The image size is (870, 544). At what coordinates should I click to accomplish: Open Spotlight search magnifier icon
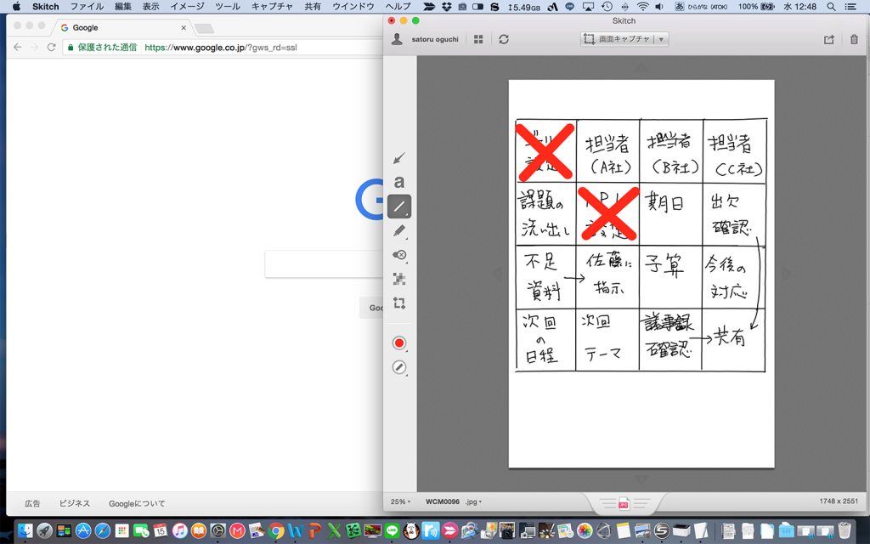tap(831, 7)
